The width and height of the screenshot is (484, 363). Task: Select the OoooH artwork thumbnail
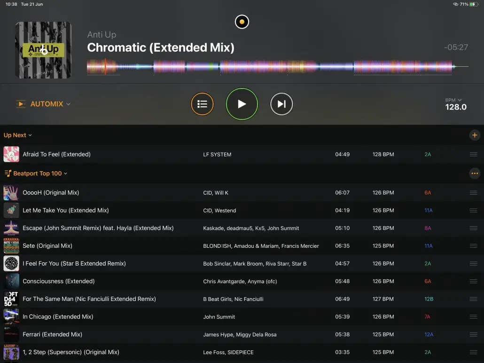point(11,192)
